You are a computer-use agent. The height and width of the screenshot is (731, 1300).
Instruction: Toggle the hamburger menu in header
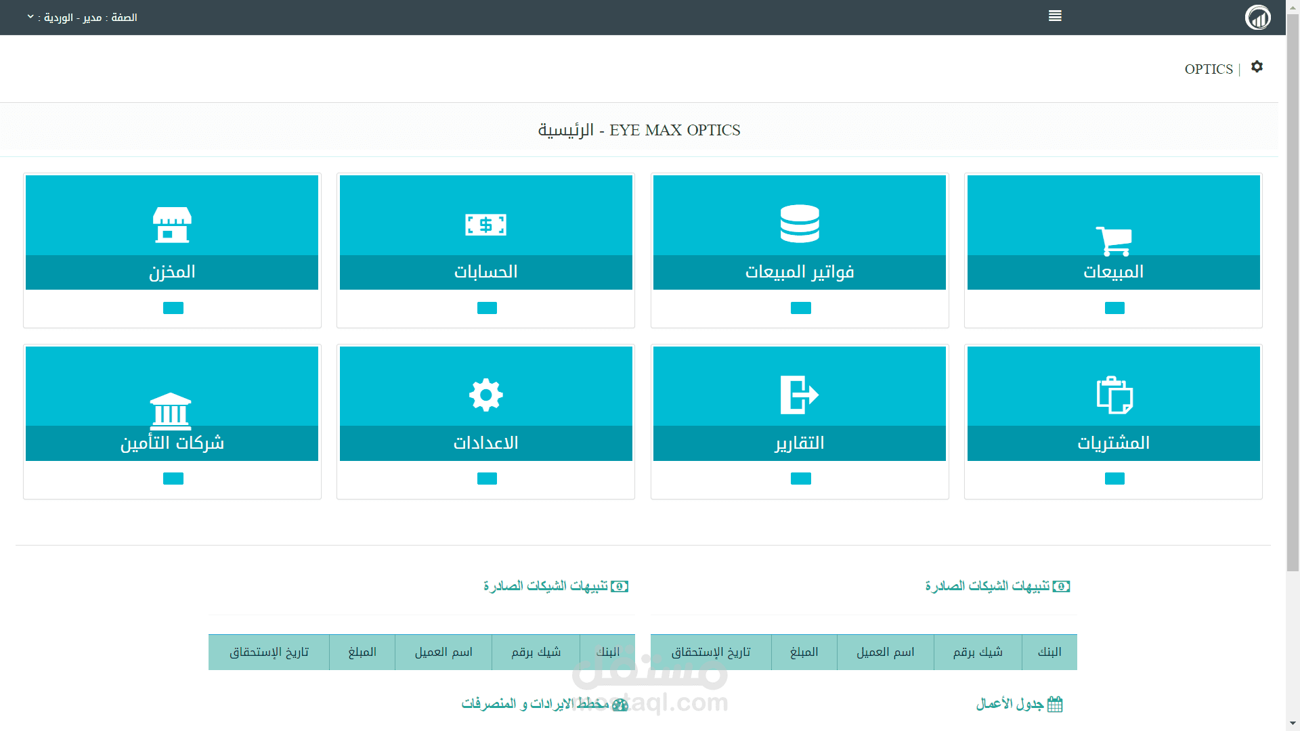(1054, 16)
